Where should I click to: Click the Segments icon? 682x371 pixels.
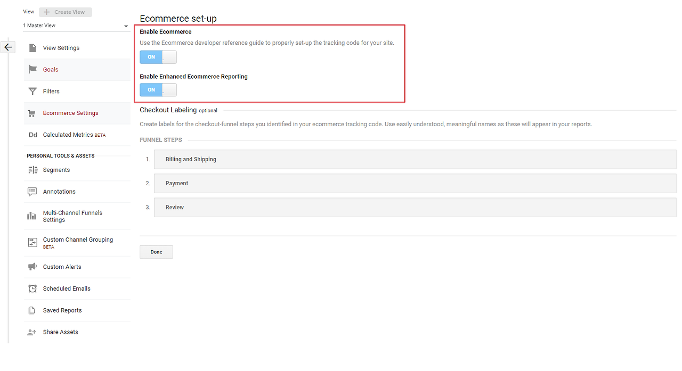coord(33,170)
